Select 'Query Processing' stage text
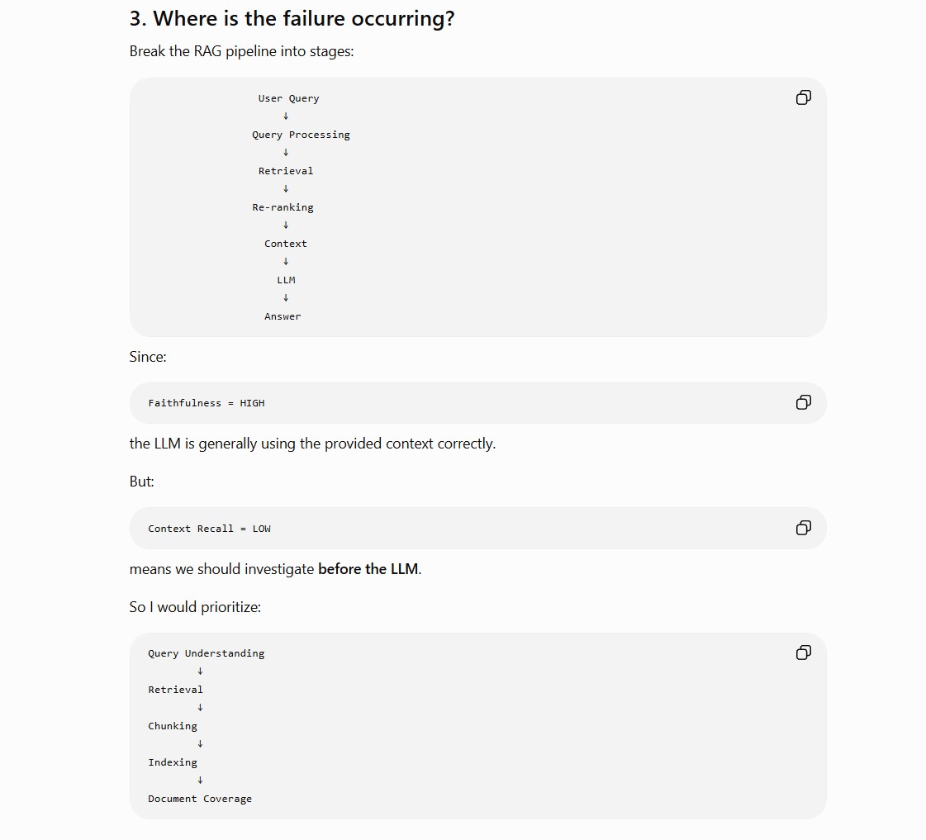Image resolution: width=926 pixels, height=840 pixels. [301, 135]
